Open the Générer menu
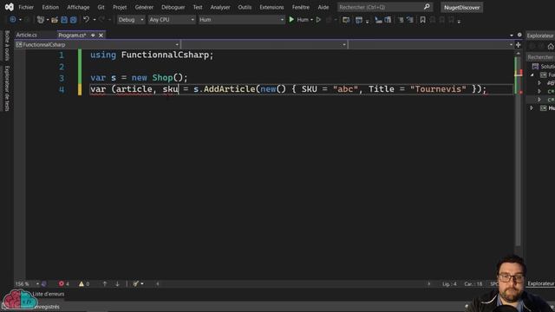555x312 pixels. pos(144,7)
